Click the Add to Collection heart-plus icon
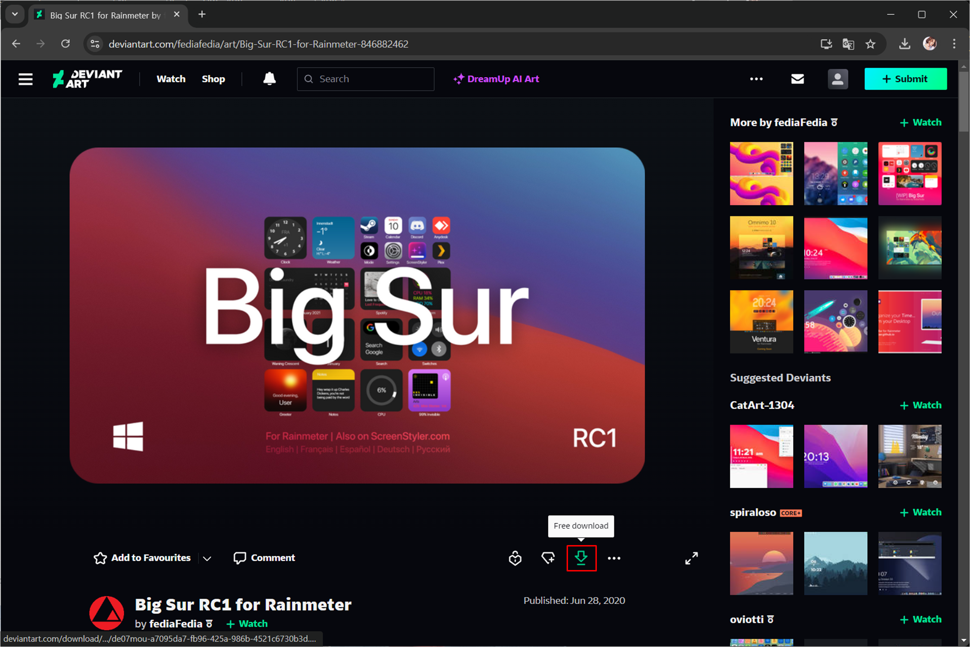Image resolution: width=970 pixels, height=647 pixels. click(548, 558)
